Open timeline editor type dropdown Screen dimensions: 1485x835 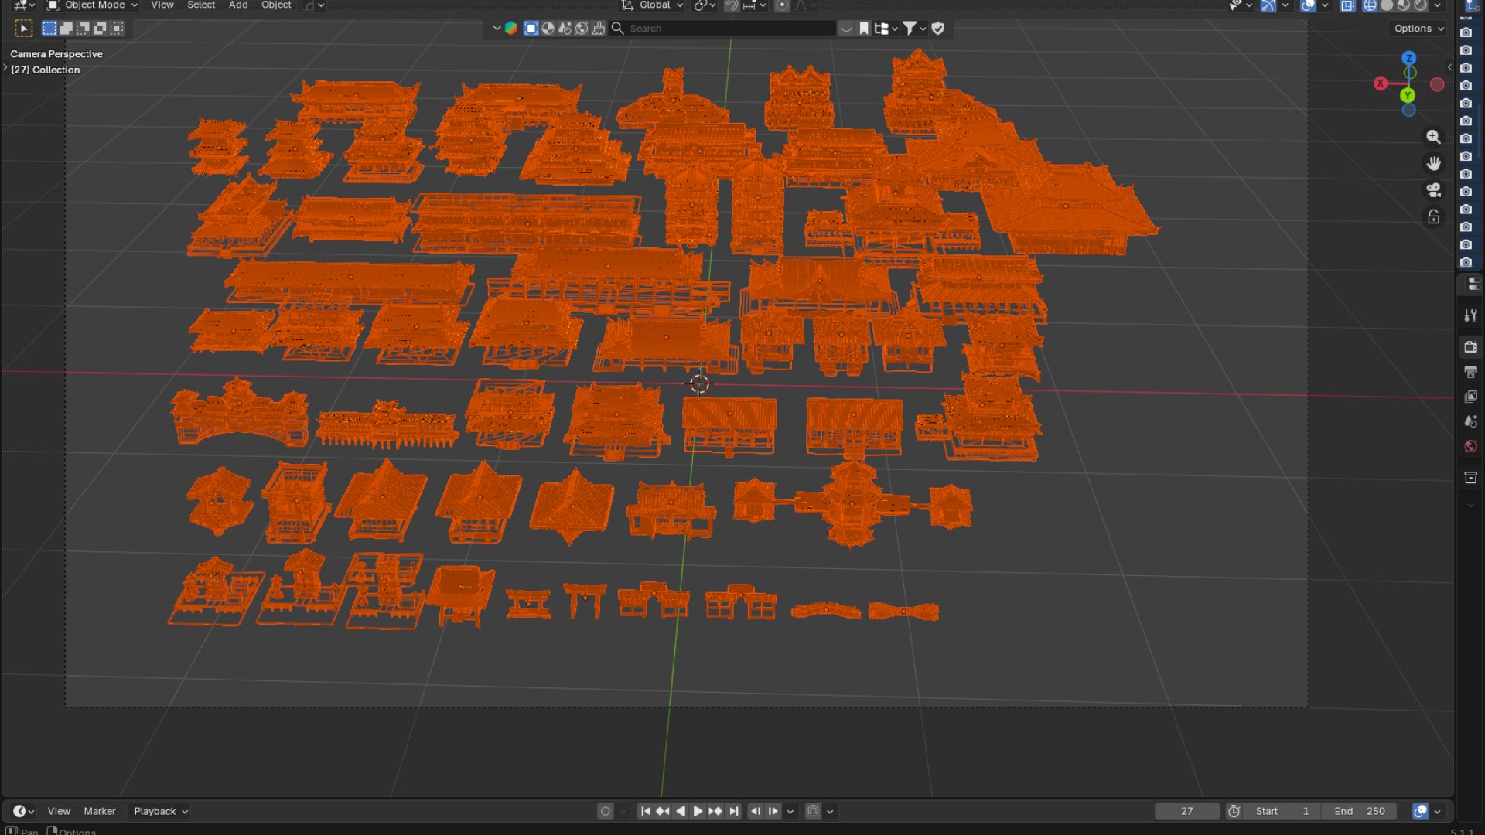(23, 811)
